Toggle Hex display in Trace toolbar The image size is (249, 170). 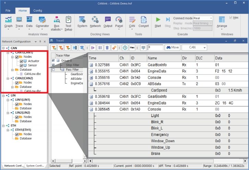(132, 47)
